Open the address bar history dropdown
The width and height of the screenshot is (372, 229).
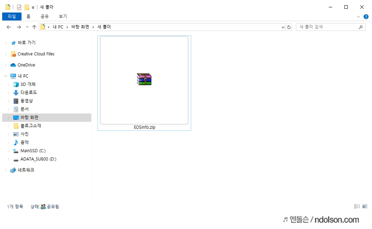point(283,27)
